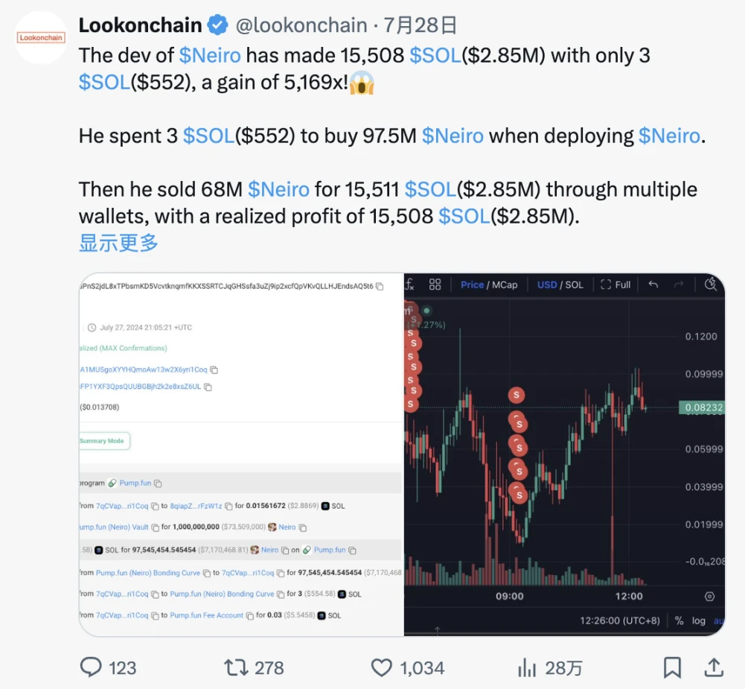Image resolution: width=745 pixels, height=689 pixels.
Task: Click the Summary Mode button
Action: [x=105, y=441]
